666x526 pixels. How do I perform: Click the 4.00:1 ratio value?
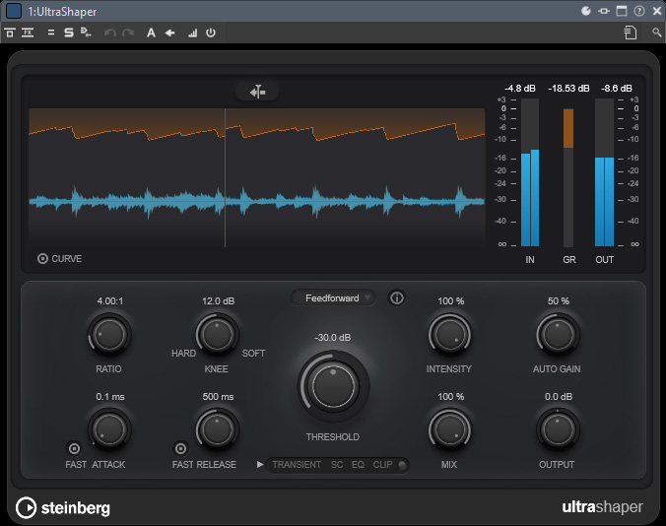(110, 301)
